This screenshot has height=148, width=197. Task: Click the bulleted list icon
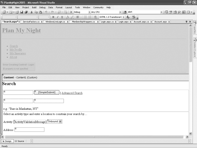[x=85, y=17]
